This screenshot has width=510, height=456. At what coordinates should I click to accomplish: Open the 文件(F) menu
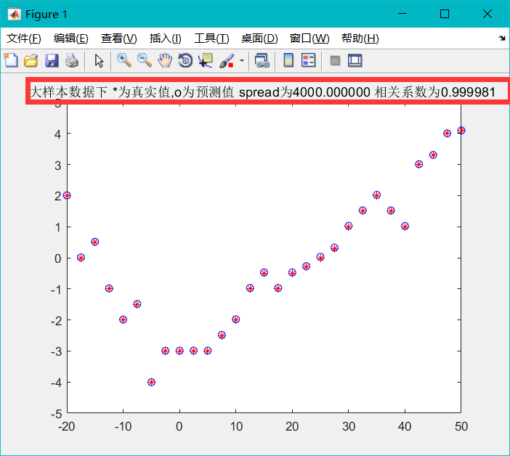[24, 38]
